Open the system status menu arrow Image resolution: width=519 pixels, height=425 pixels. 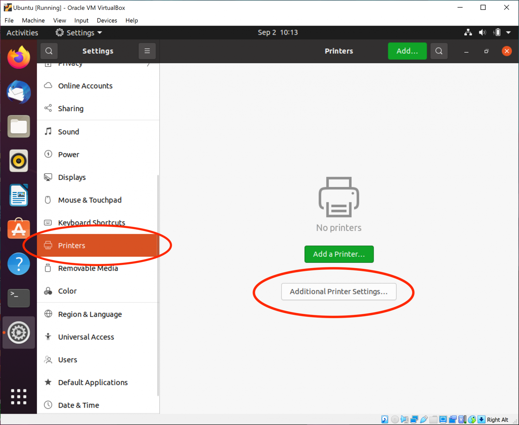click(x=508, y=33)
